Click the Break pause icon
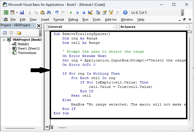This screenshot has width=194, height=133. (x=78, y=13)
